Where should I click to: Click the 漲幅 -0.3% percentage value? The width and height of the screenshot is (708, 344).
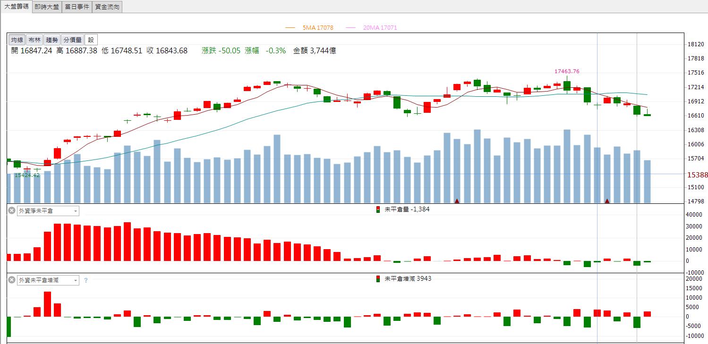265,51
